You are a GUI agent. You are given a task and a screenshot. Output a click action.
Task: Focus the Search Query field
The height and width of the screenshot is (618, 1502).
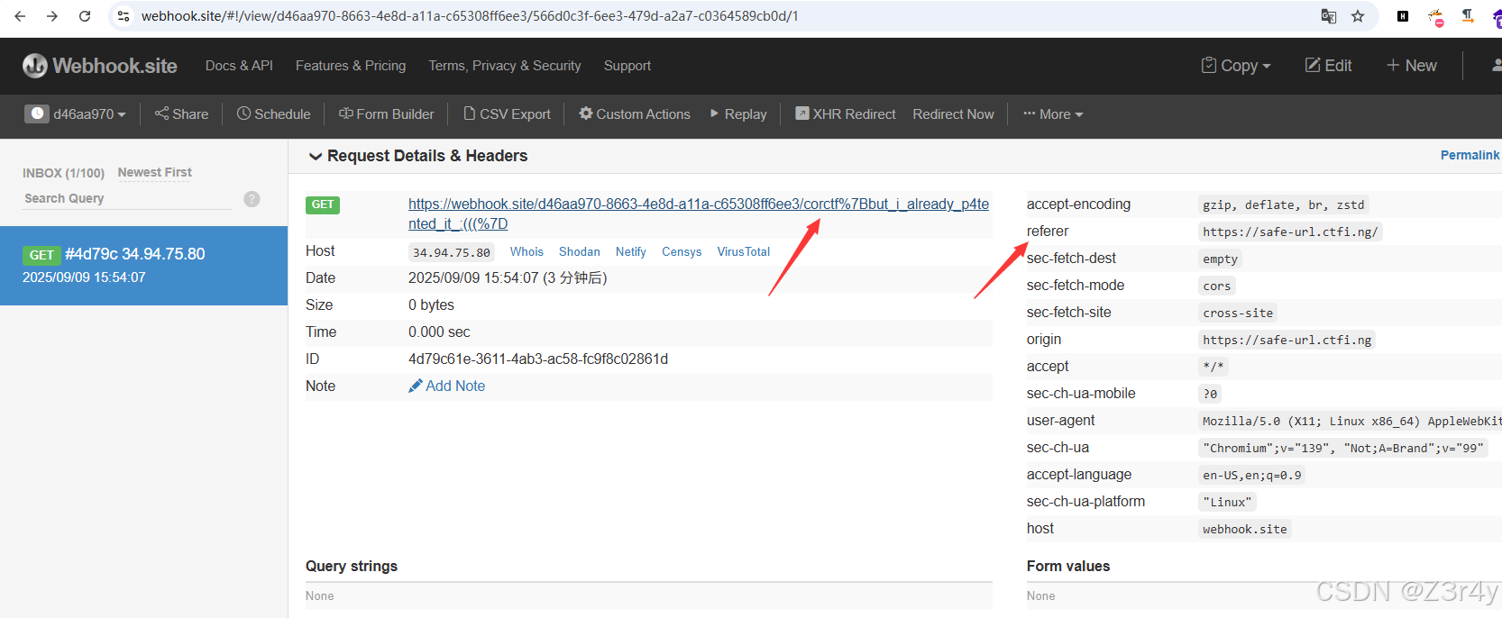[x=127, y=198]
